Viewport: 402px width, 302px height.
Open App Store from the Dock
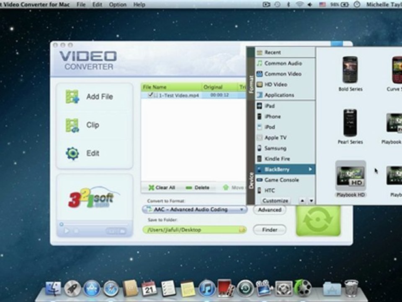tap(91, 289)
